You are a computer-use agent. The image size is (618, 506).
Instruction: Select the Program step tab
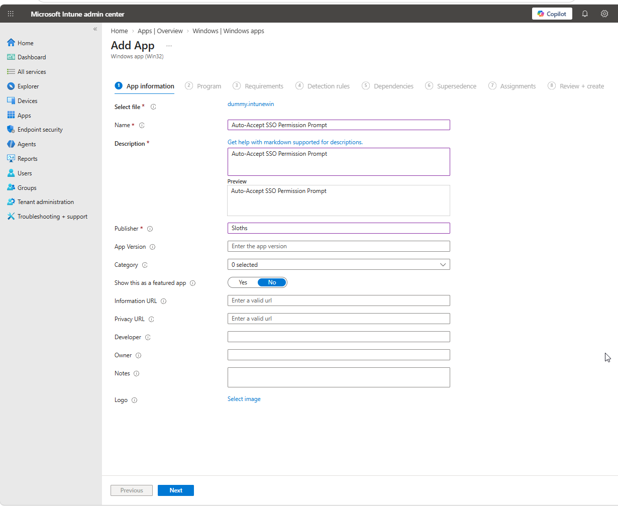(203, 86)
